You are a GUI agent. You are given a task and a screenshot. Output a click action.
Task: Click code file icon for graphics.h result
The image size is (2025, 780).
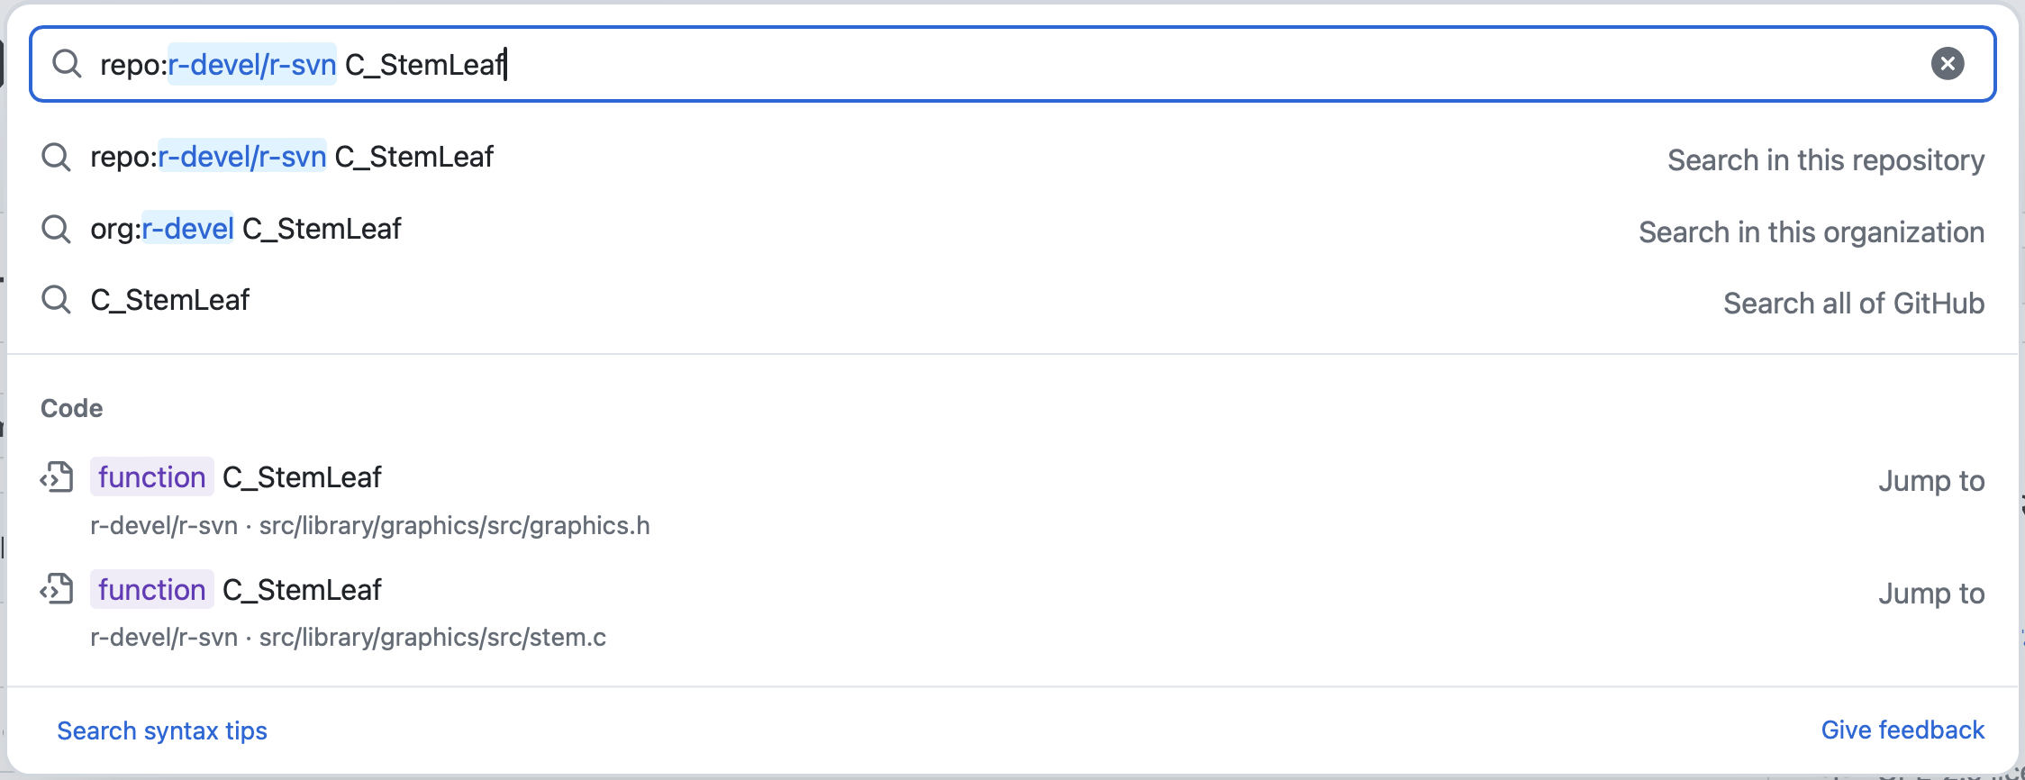click(57, 477)
